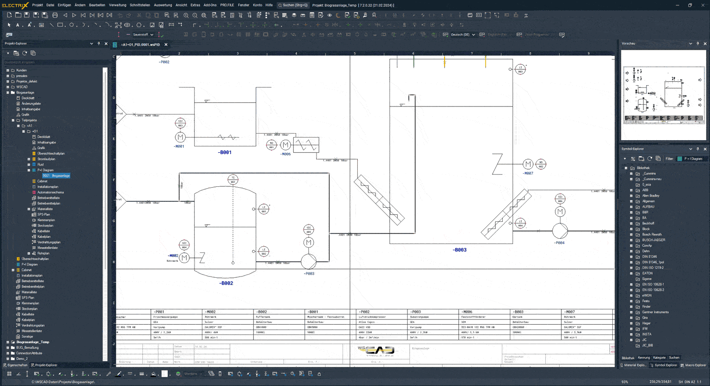The image size is (710, 386).
Task: Click the white fill color swatch
Action: click(x=165, y=374)
